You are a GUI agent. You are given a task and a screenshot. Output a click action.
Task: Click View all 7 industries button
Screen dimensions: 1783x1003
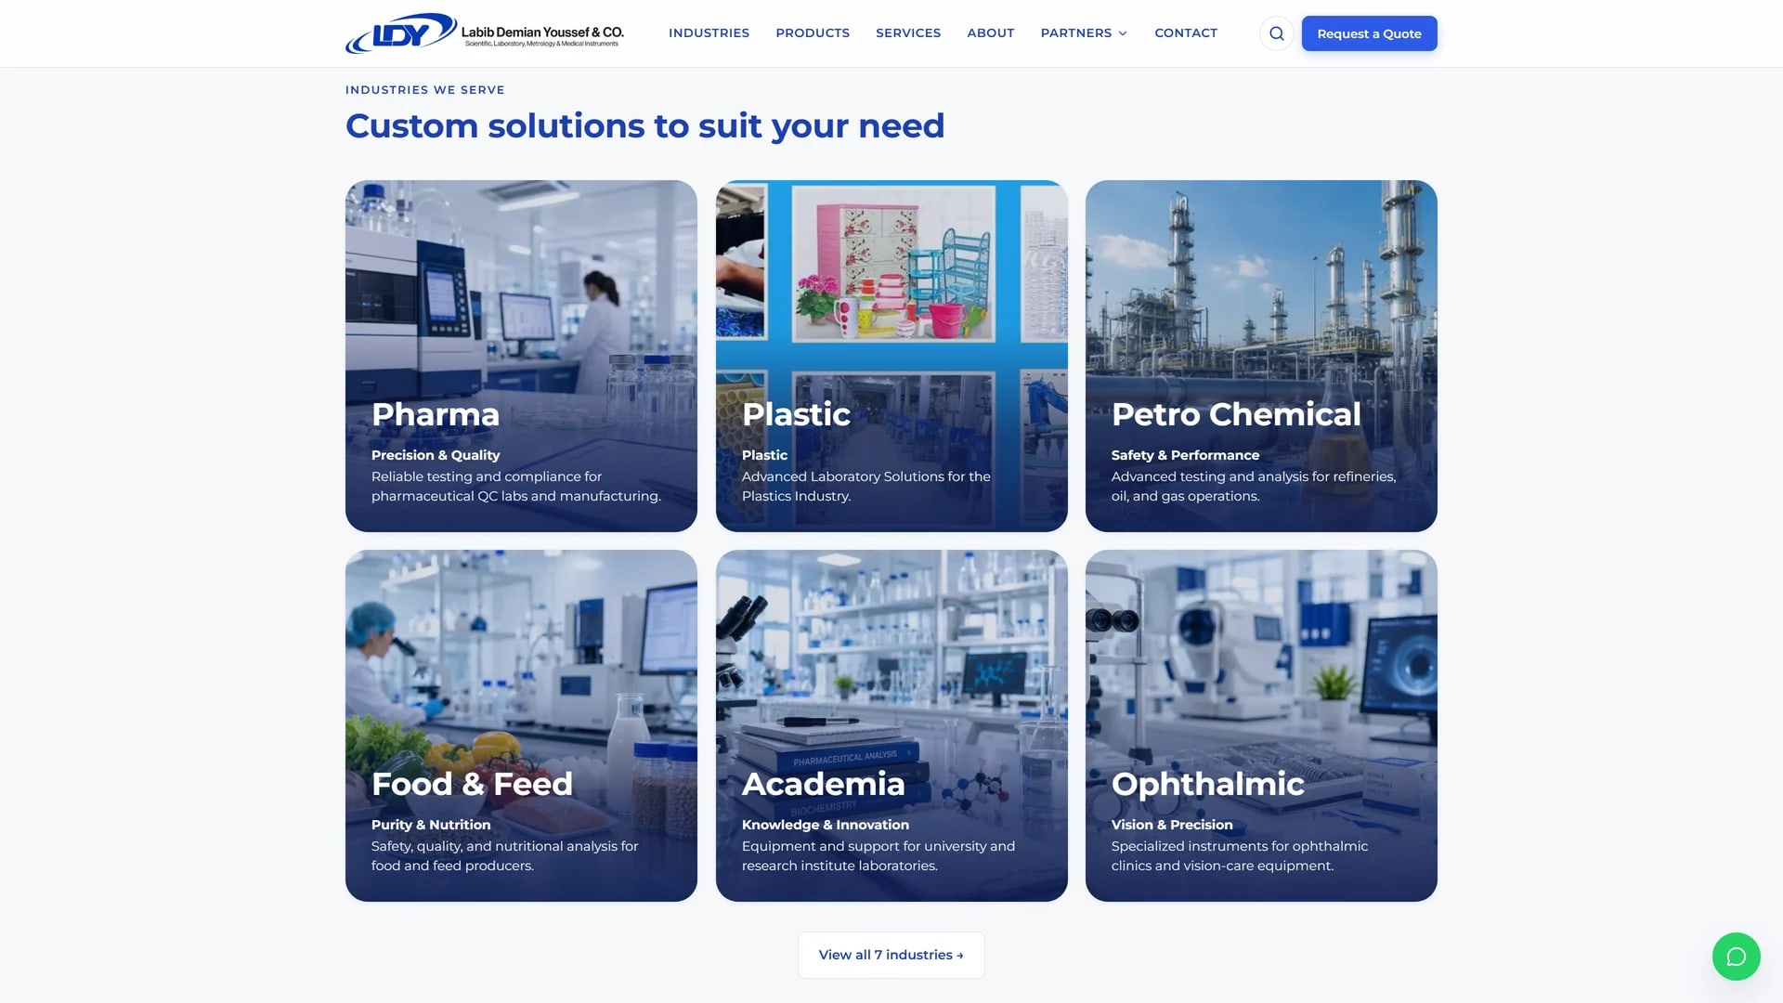pos(891,955)
